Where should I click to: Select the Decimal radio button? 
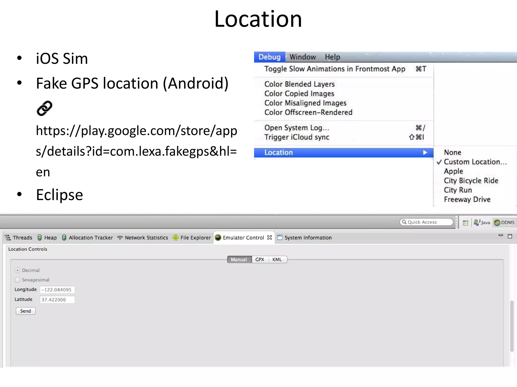point(17,270)
